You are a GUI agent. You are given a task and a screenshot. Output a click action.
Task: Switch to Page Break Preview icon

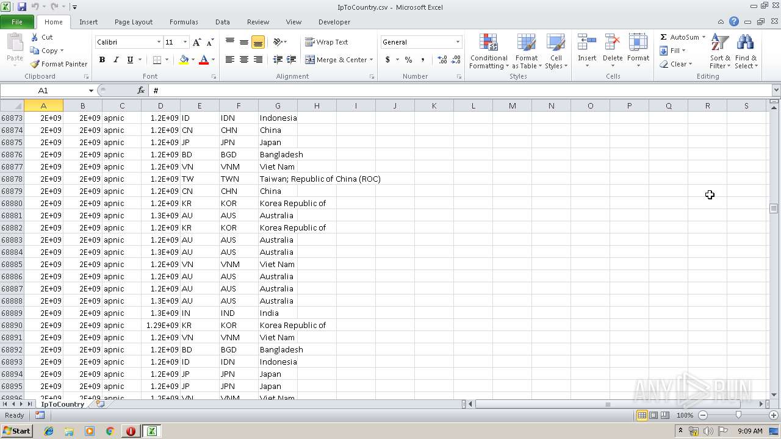tap(665, 415)
